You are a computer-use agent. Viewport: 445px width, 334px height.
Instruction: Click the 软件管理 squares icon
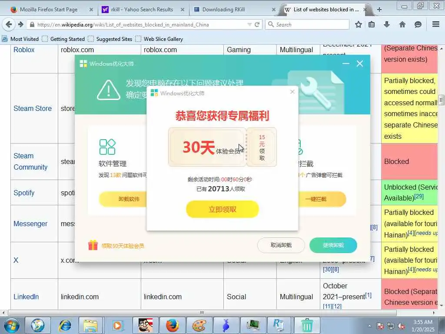(x=107, y=147)
